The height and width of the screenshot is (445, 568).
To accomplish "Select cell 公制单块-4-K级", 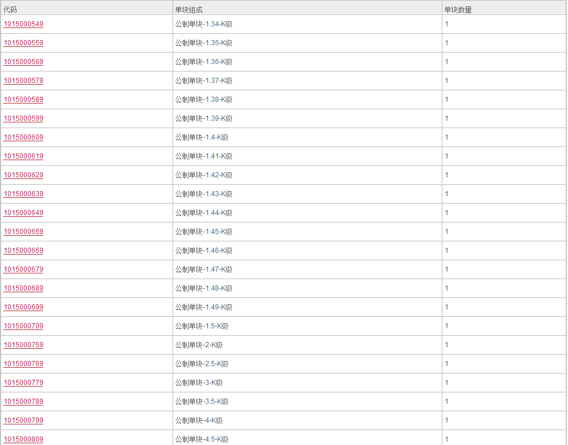I will click(x=307, y=420).
